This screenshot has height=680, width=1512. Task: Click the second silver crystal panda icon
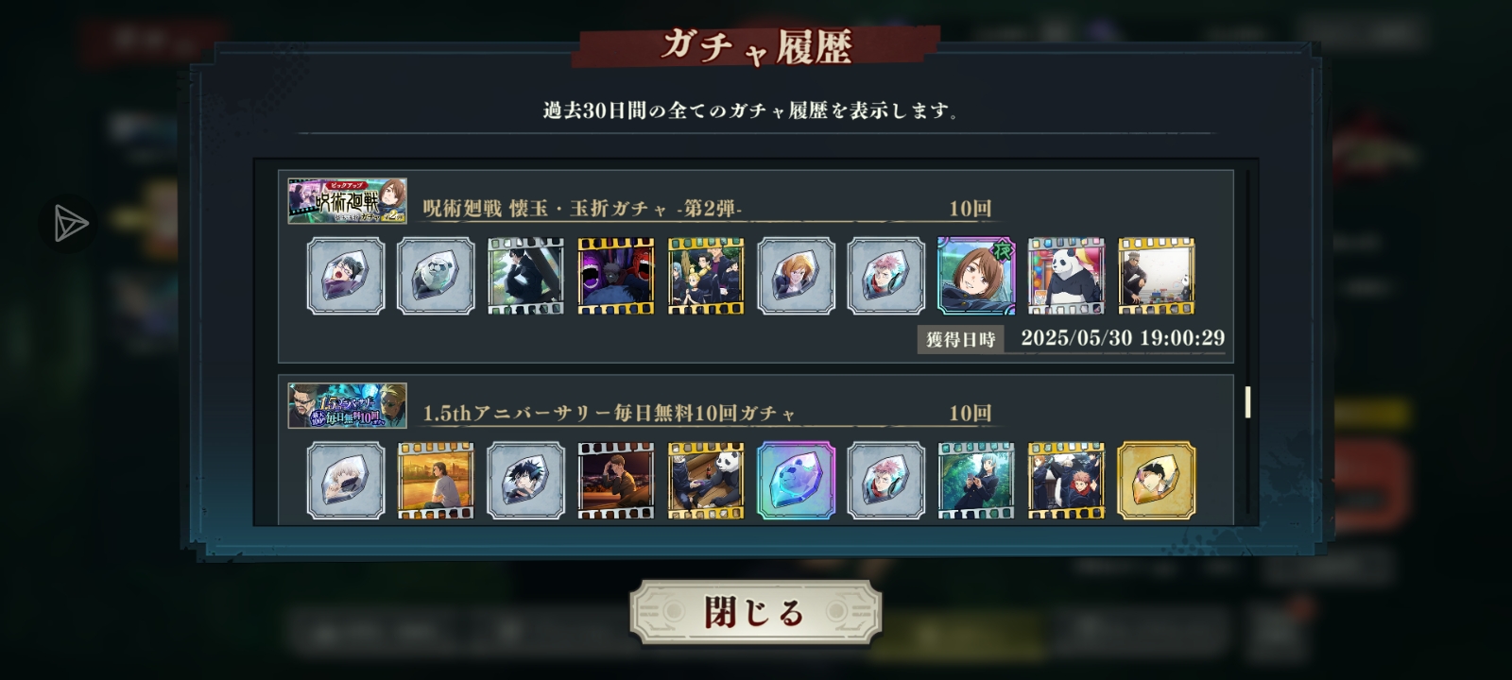pyautogui.click(x=436, y=276)
